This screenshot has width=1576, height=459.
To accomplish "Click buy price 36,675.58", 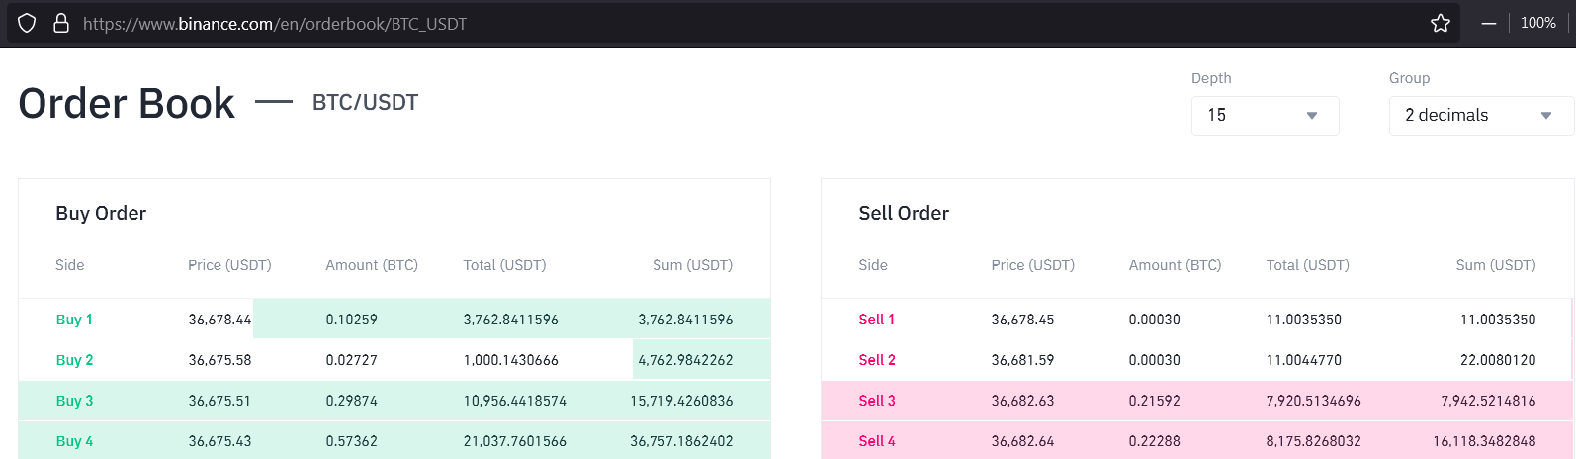I will (219, 360).
